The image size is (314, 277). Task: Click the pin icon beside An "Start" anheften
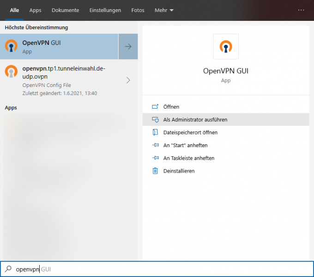(156, 145)
